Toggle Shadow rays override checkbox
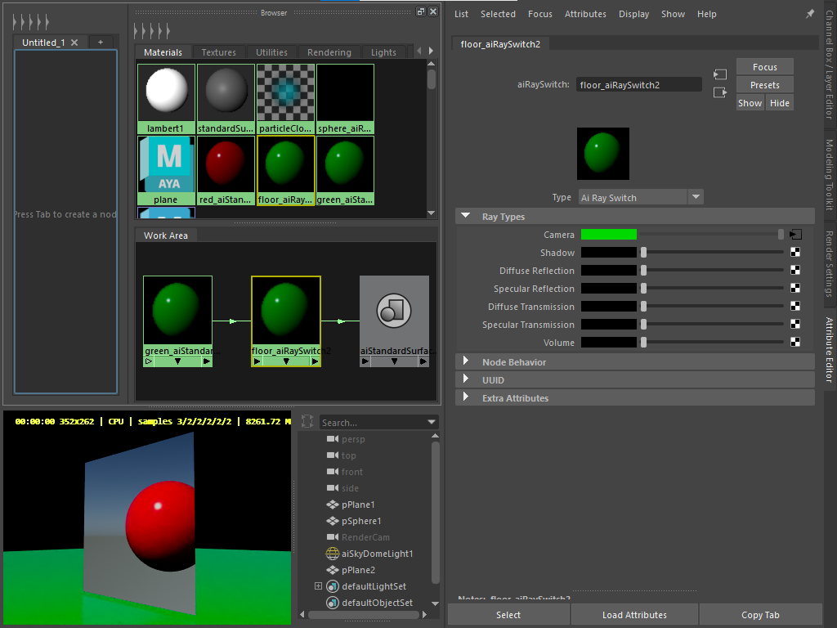This screenshot has width=837, height=628. [794, 252]
